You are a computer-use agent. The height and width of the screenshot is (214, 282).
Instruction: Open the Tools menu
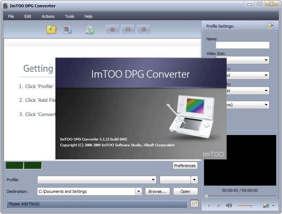tap(70, 16)
